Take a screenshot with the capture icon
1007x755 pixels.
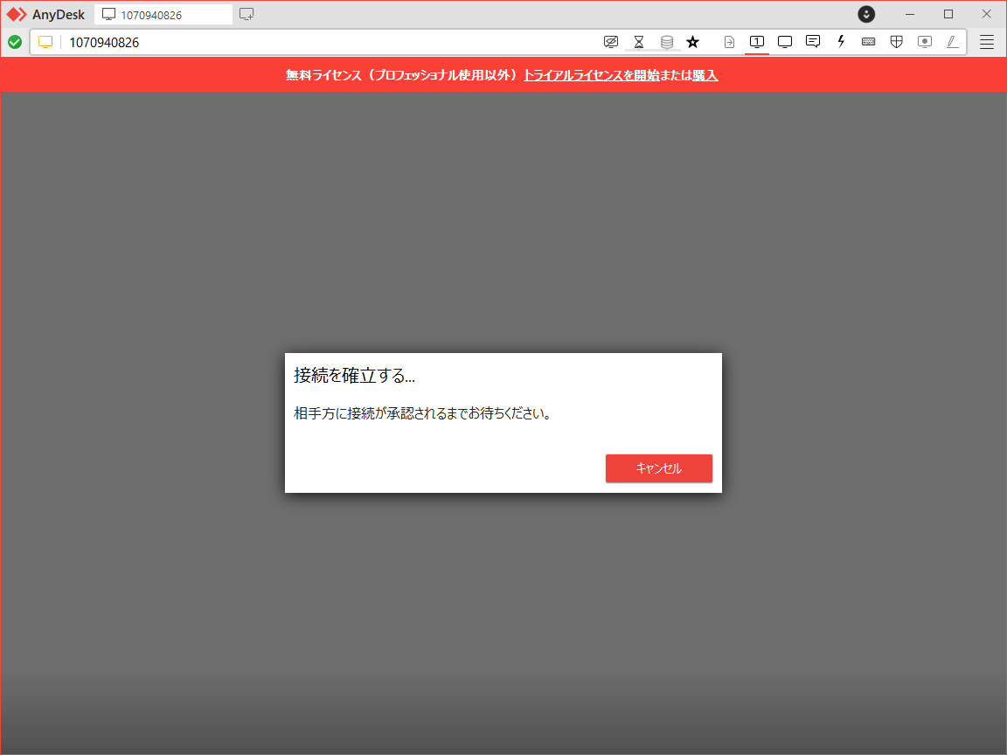924,41
